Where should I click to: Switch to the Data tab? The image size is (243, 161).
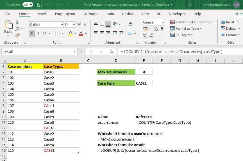click(110, 14)
